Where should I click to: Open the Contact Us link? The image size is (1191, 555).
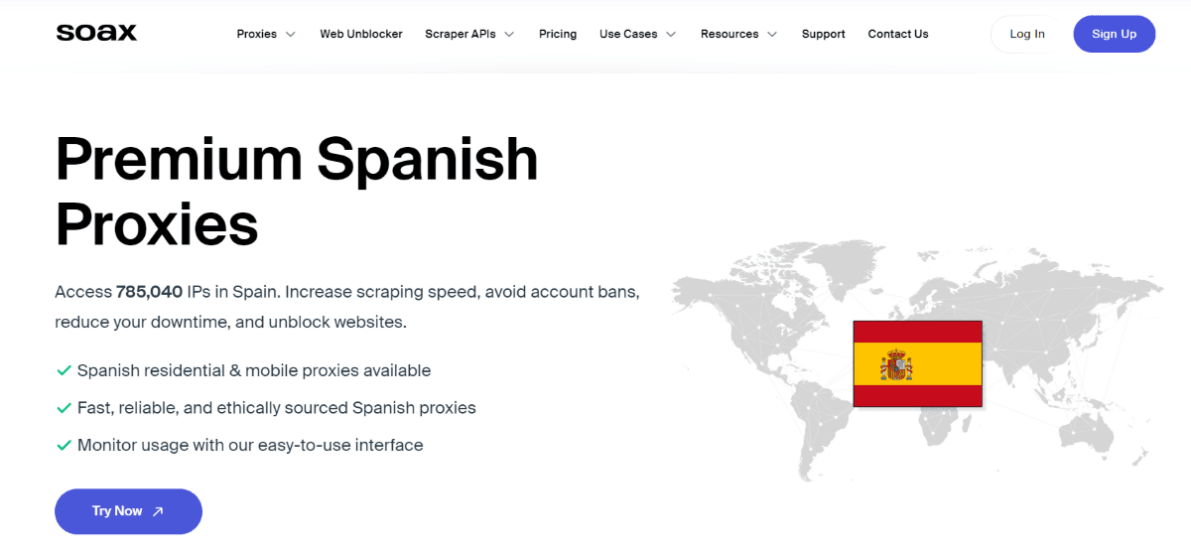point(898,34)
